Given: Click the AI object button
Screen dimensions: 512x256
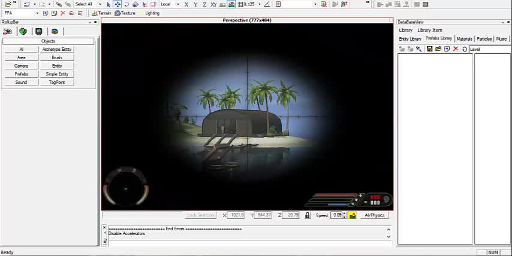Looking at the screenshot, I should [x=21, y=49].
